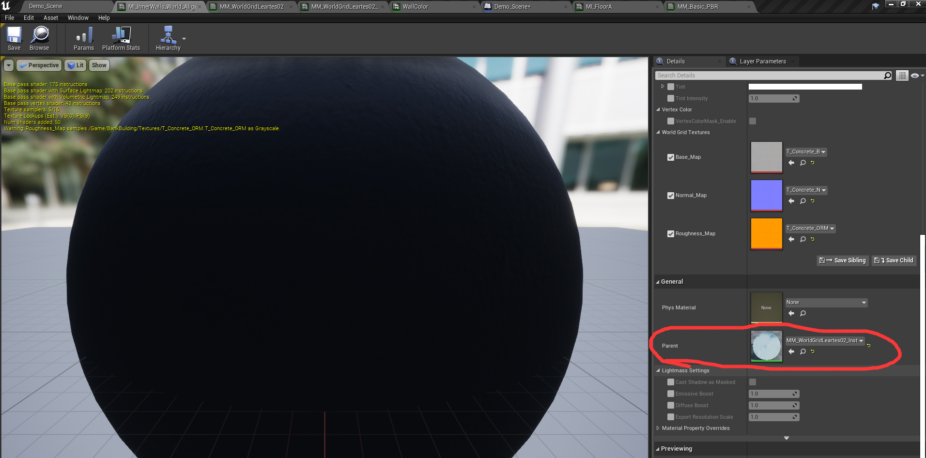
Task: Open the Parent MM_WorldGridLeartes02_Inst dropdown
Action: tap(825, 341)
